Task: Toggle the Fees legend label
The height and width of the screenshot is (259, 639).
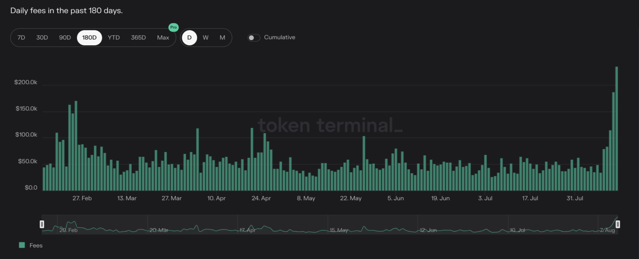Action: (x=36, y=245)
